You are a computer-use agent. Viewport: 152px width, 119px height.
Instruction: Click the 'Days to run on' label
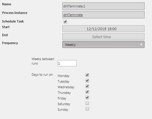pyautogui.click(x=42, y=75)
